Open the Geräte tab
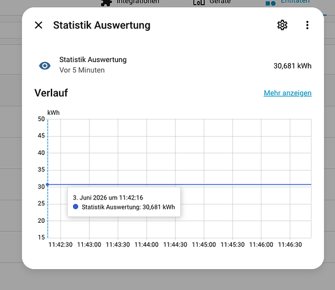 pyautogui.click(x=212, y=2)
